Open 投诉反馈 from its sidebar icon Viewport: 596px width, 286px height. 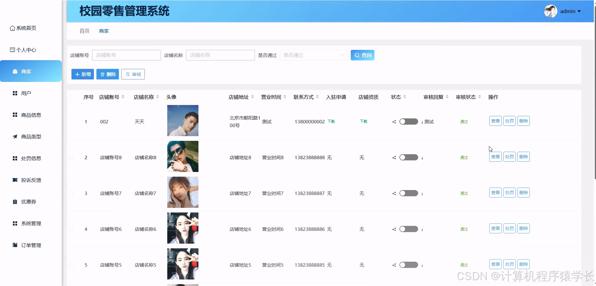pyautogui.click(x=15, y=180)
